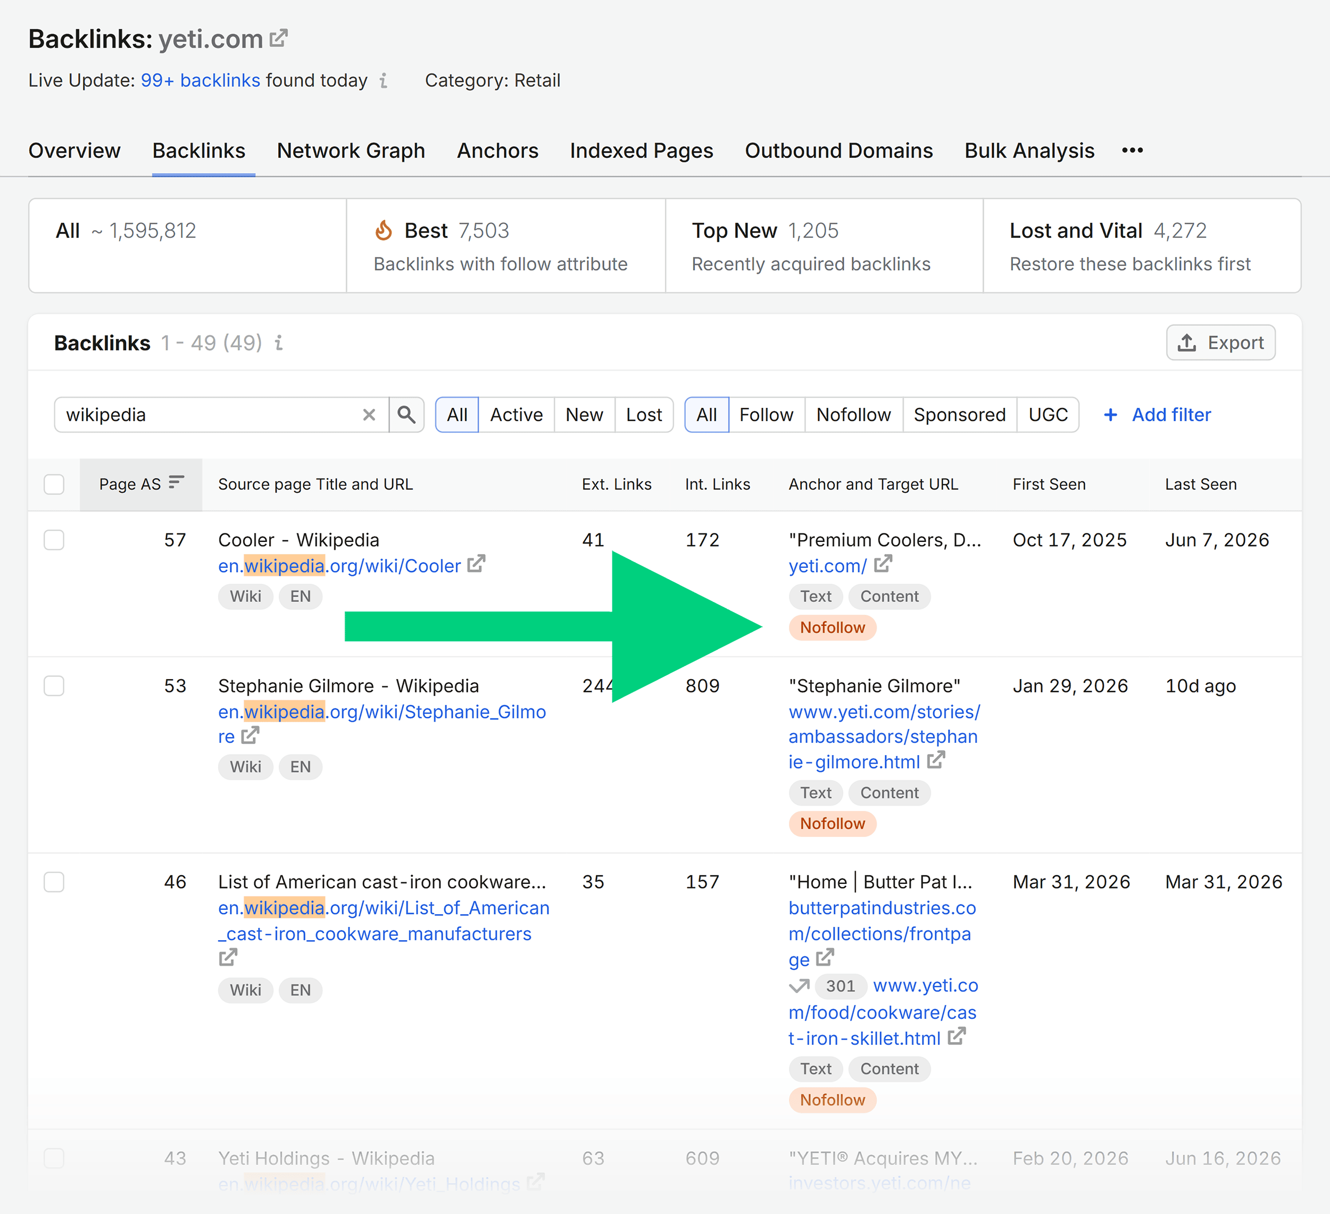
Task: Open the Bulk Analysis tab
Action: (x=1029, y=151)
